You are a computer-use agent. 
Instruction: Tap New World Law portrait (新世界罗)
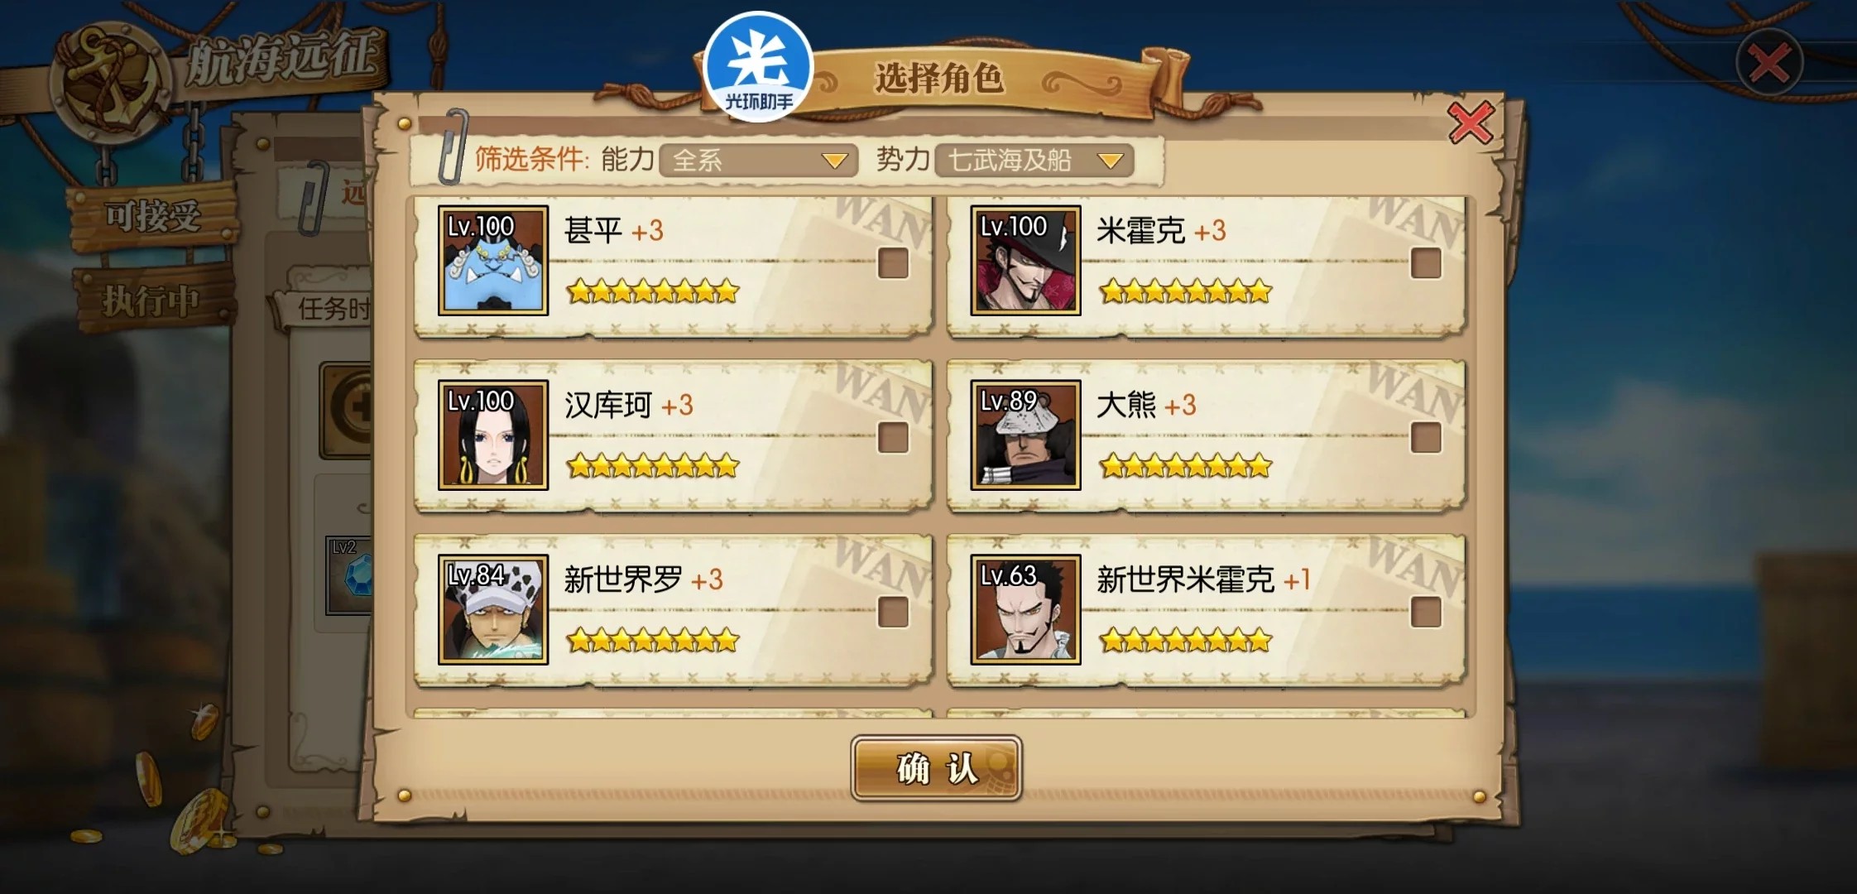492,609
